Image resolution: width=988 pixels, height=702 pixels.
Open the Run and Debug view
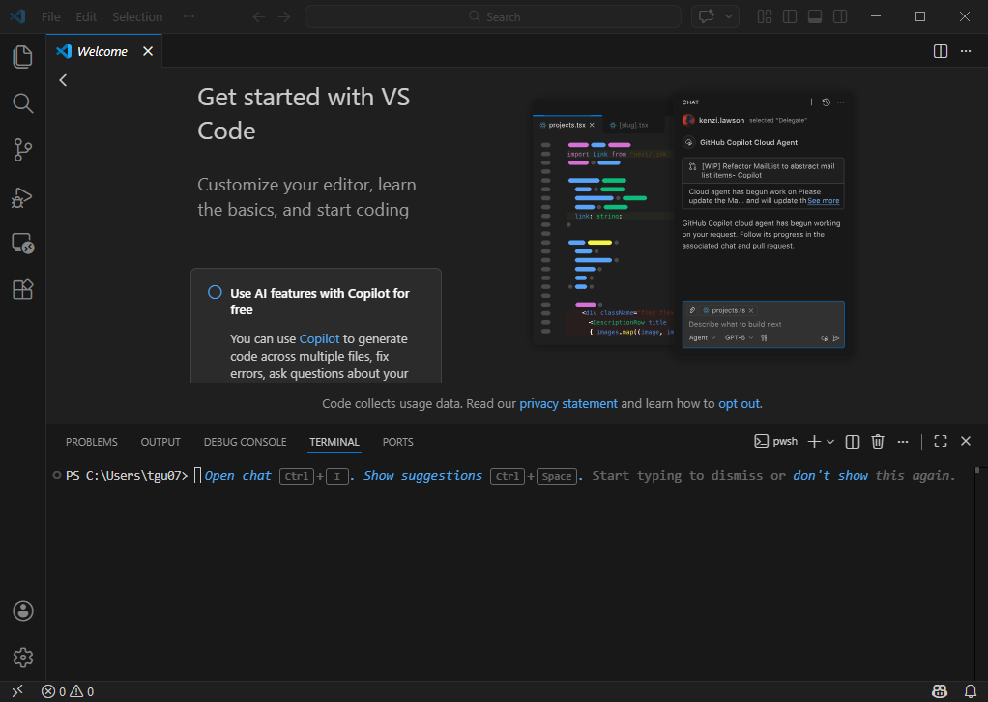pos(22,197)
